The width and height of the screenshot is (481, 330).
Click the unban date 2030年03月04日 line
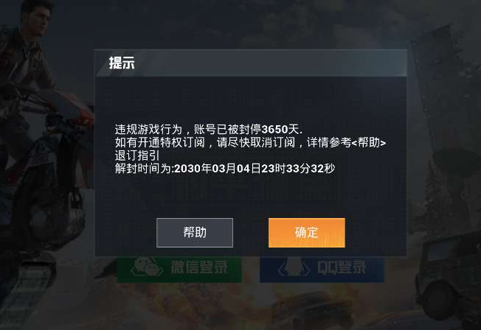pyautogui.click(x=225, y=169)
